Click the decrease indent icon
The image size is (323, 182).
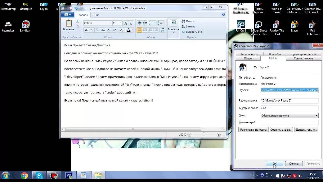[x=139, y=23]
